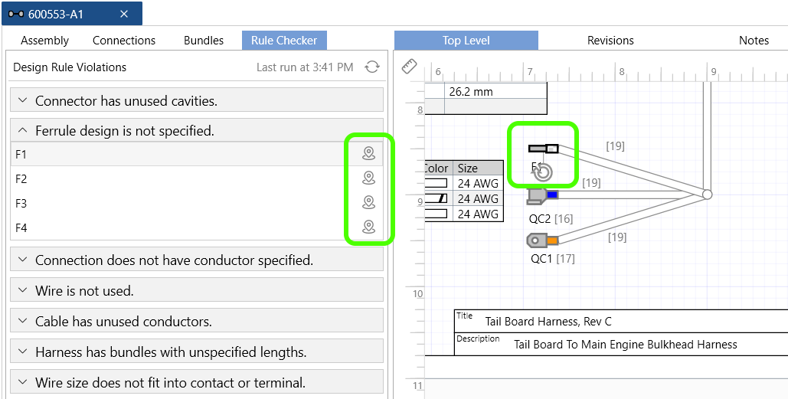This screenshot has height=399, width=788.
Task: Select the F2 violation row
Action: (x=197, y=178)
